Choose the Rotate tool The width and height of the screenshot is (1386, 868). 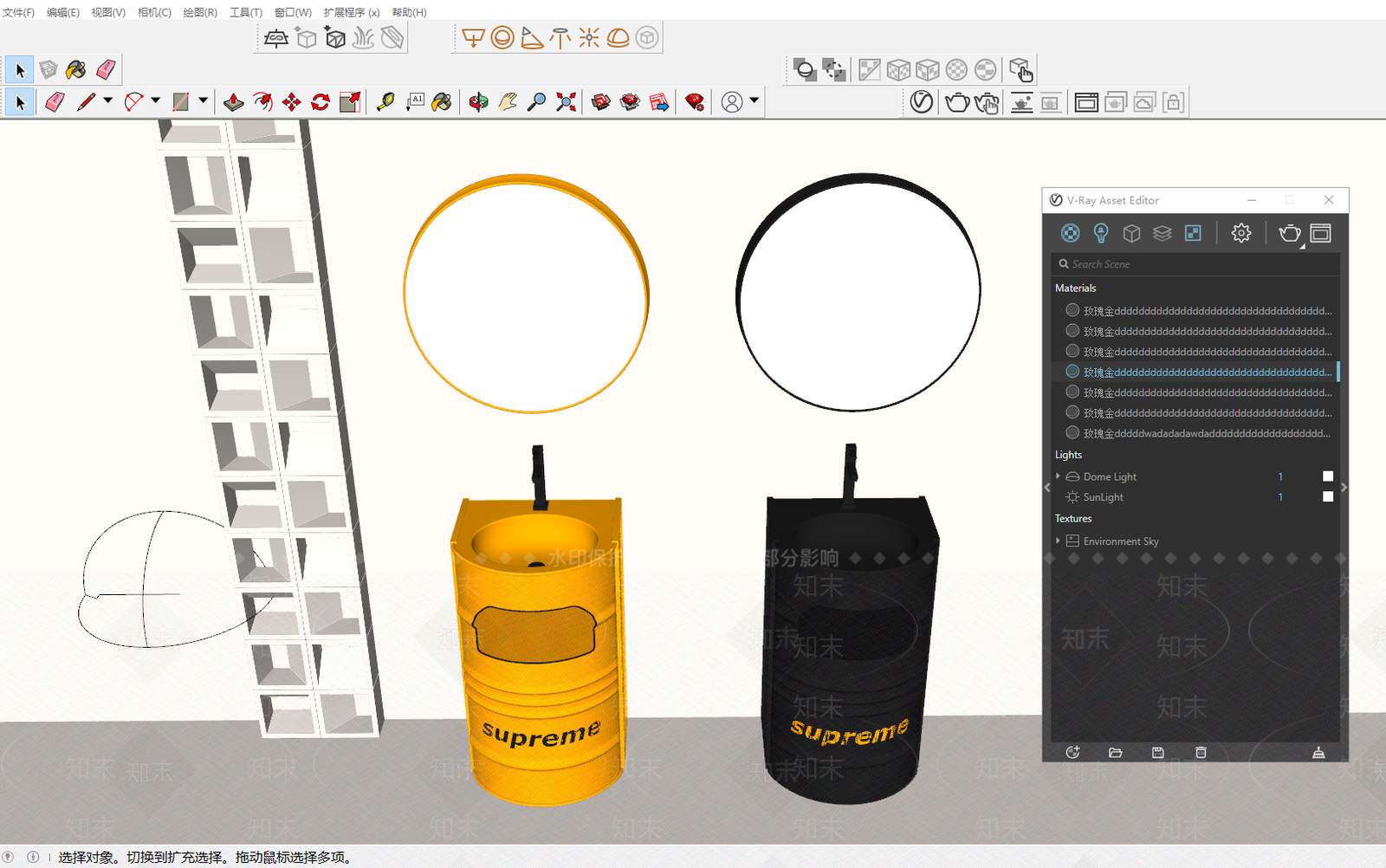pos(321,102)
